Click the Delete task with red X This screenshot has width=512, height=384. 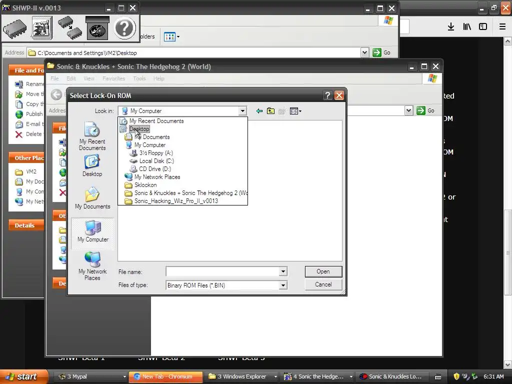click(28, 134)
